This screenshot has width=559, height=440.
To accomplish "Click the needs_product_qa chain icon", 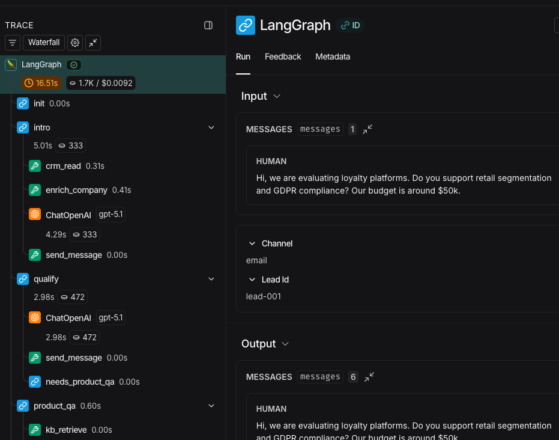I will 35,382.
